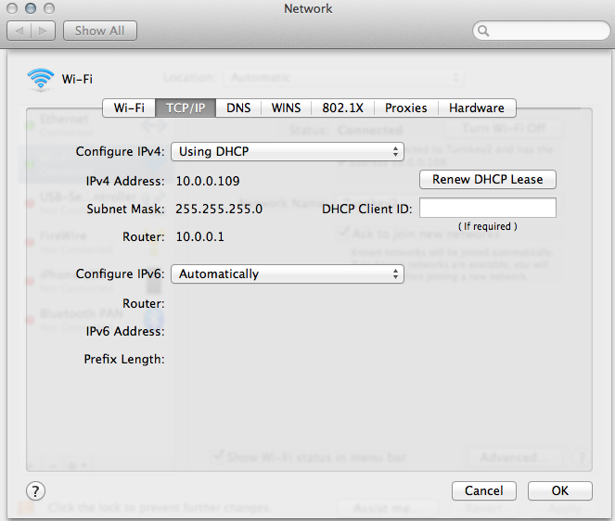Click the IPv6 Address label

[125, 332]
